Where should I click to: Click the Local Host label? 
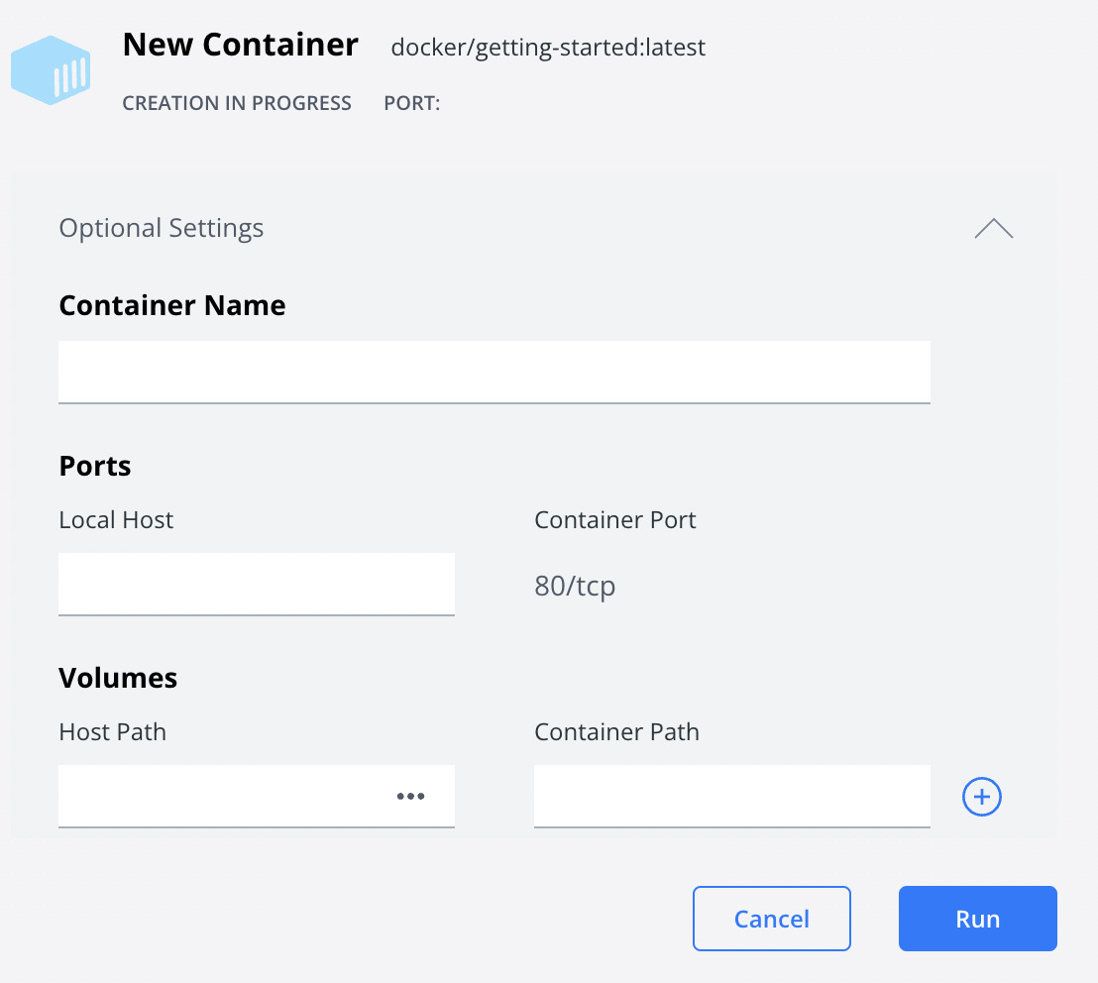pos(116,519)
